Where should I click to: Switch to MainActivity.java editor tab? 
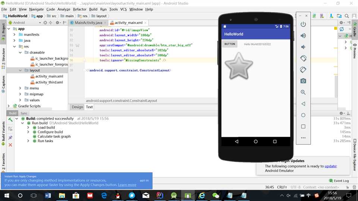pos(88,23)
